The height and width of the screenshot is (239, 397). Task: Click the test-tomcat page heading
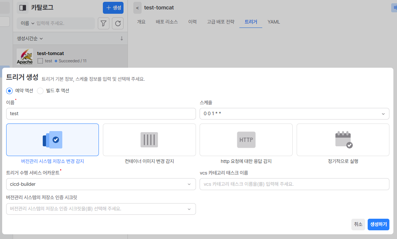(159, 8)
